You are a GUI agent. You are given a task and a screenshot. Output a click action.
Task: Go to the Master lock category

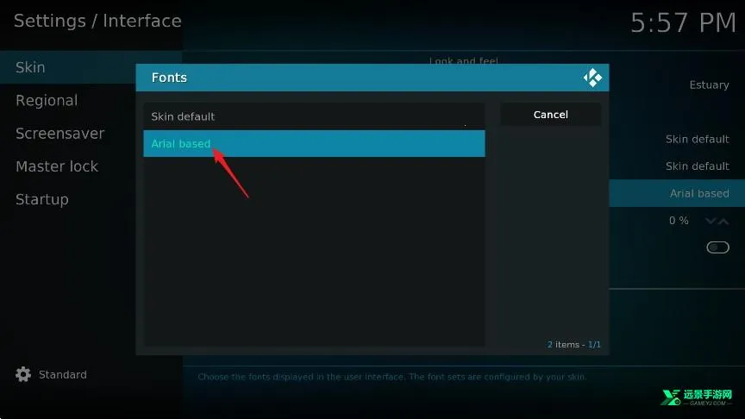pyautogui.click(x=57, y=166)
